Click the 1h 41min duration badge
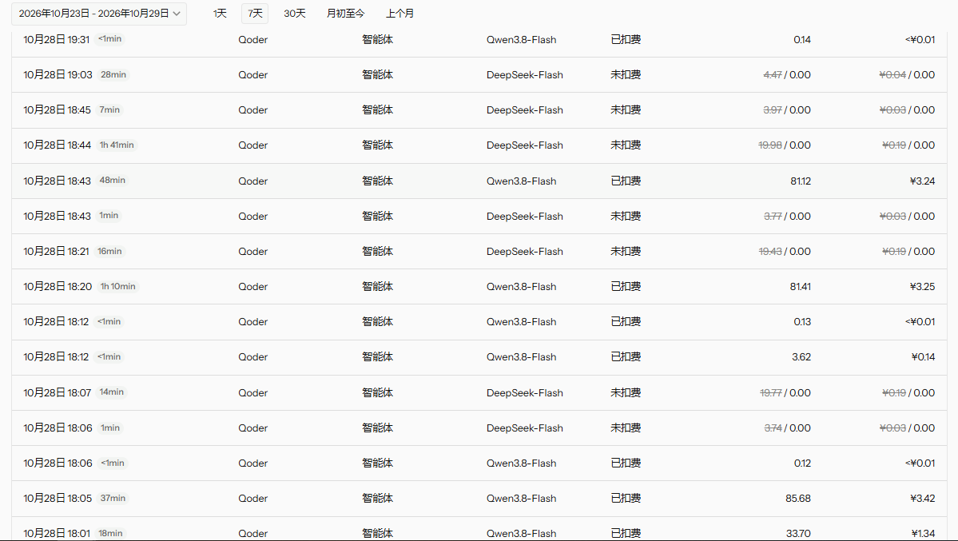The height and width of the screenshot is (541, 958). 117,145
